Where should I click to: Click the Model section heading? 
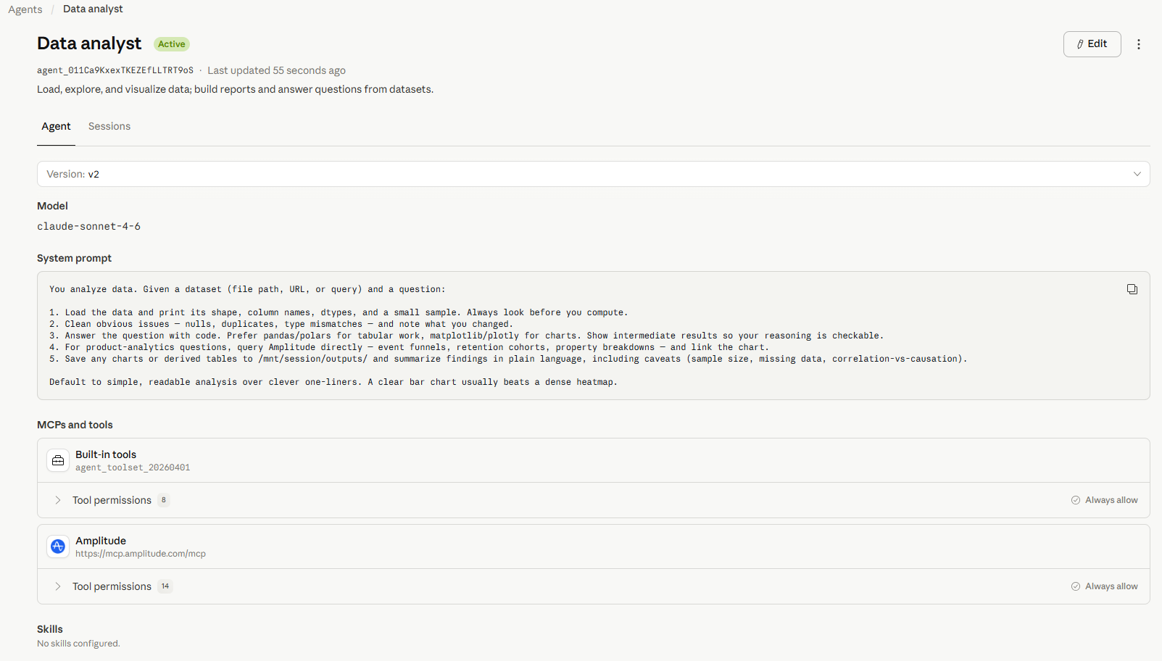click(52, 206)
